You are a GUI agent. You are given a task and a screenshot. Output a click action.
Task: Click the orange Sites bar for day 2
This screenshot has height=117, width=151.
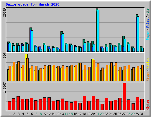(14, 71)
